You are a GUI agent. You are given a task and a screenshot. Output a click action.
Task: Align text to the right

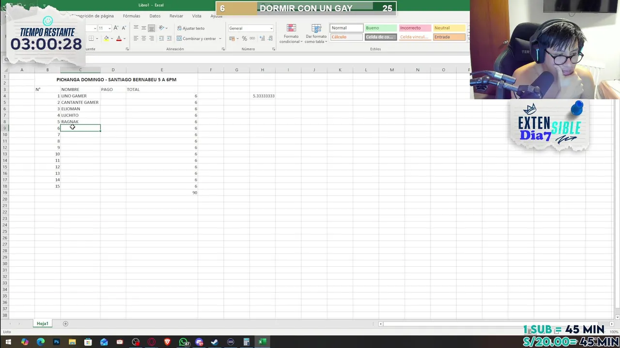[x=152, y=39]
